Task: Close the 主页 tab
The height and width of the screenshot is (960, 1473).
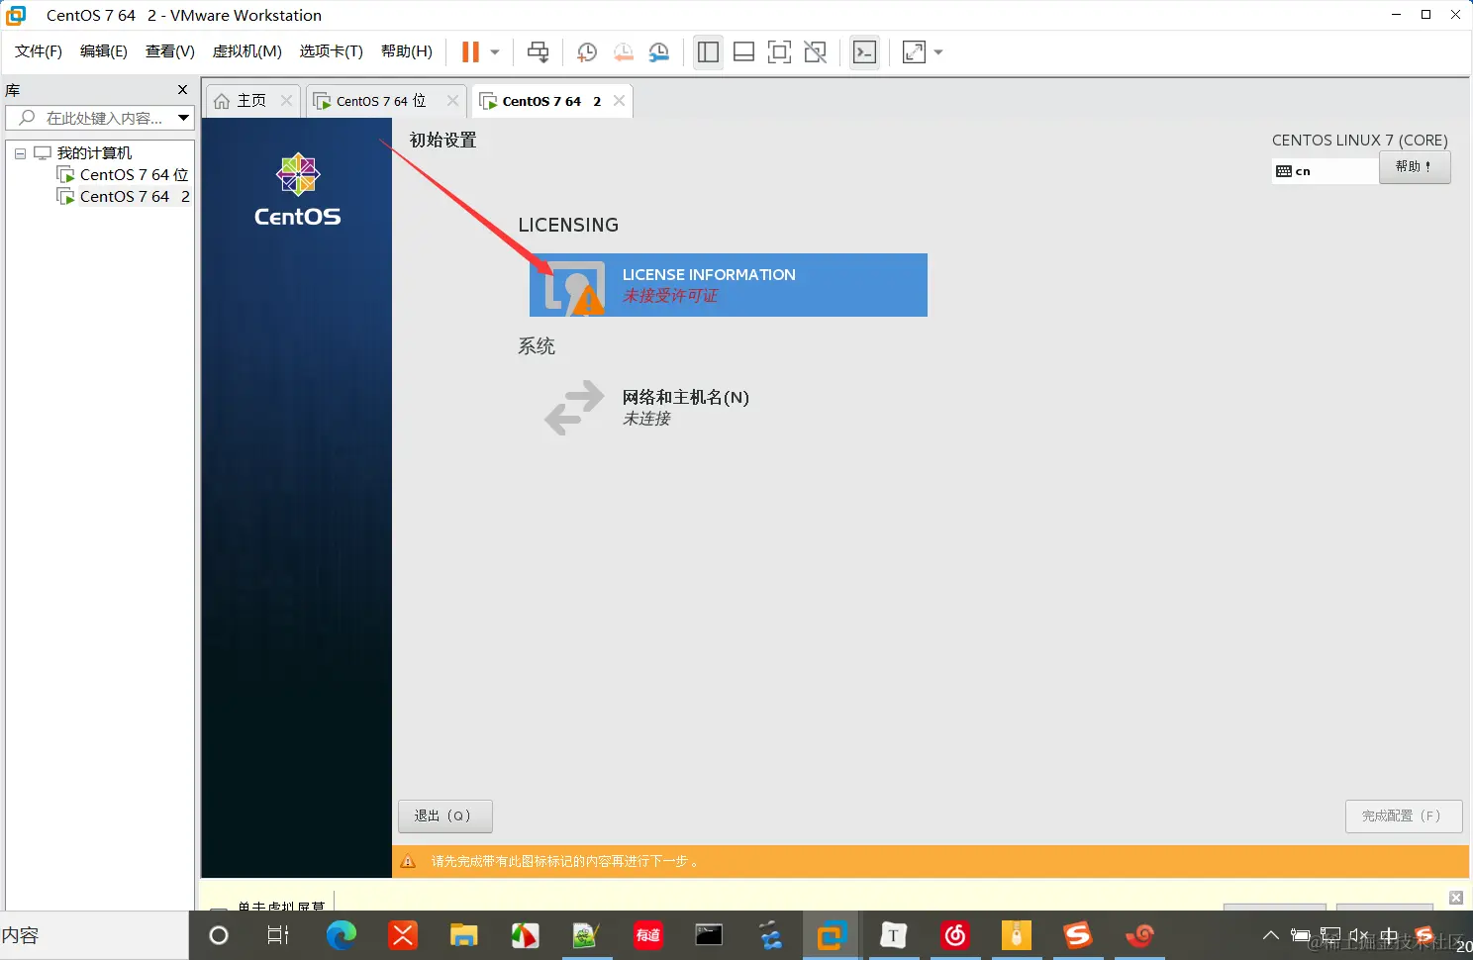Action: point(286,100)
